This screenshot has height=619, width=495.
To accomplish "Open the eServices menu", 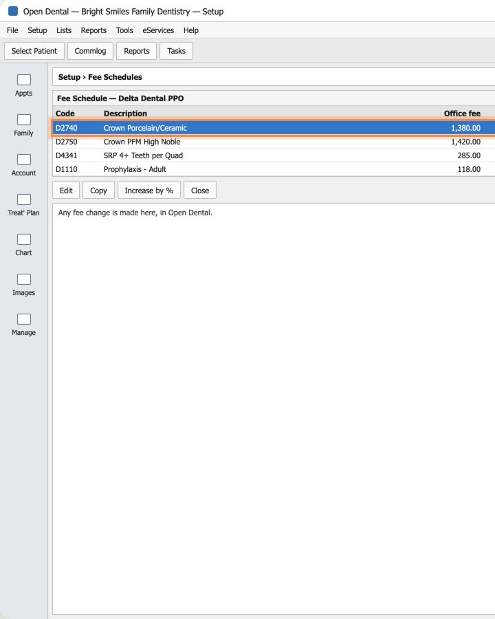I will 158,30.
